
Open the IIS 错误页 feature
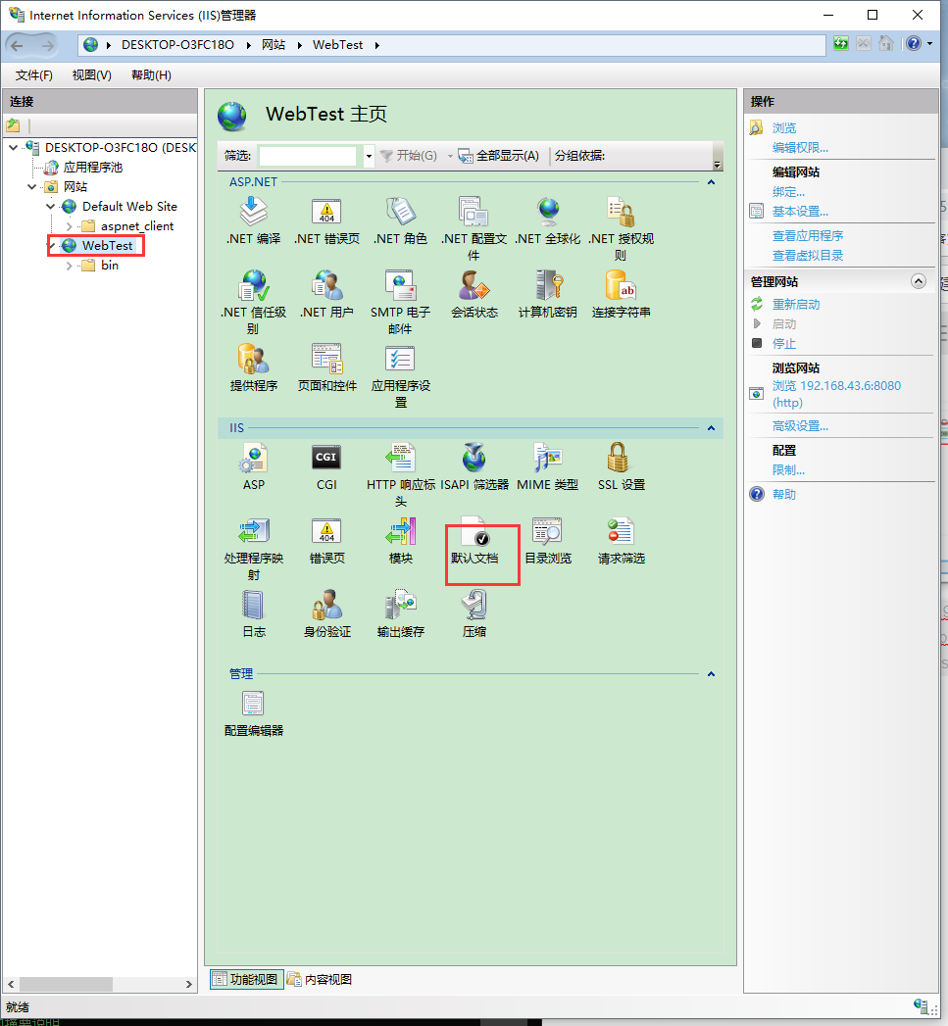click(x=326, y=541)
